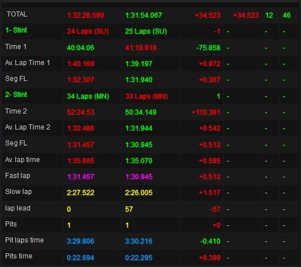Click the 24 Laps (SU) cell
Screen dimensions: 301x267
[x=88, y=31]
